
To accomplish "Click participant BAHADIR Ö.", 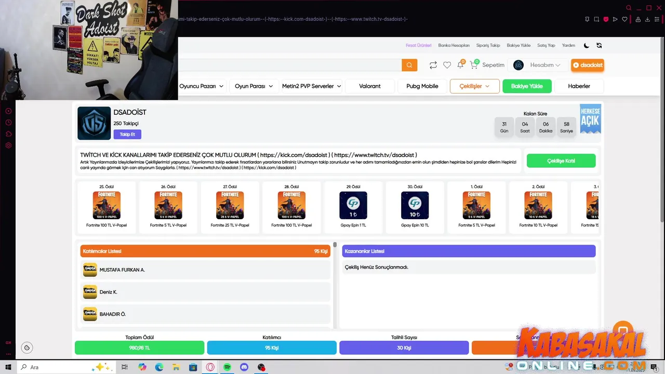I will [206, 314].
